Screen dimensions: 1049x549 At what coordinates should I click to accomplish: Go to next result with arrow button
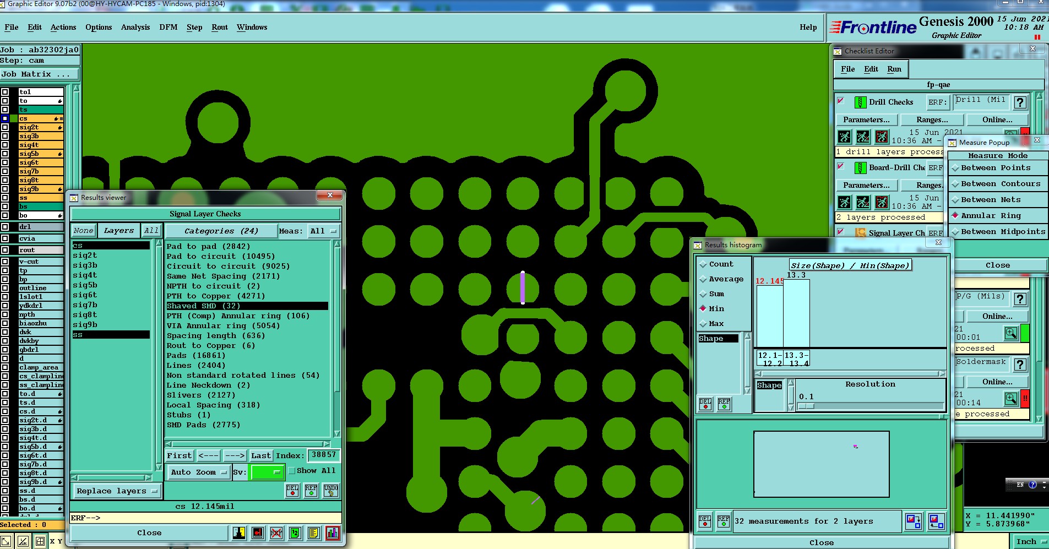coord(235,456)
